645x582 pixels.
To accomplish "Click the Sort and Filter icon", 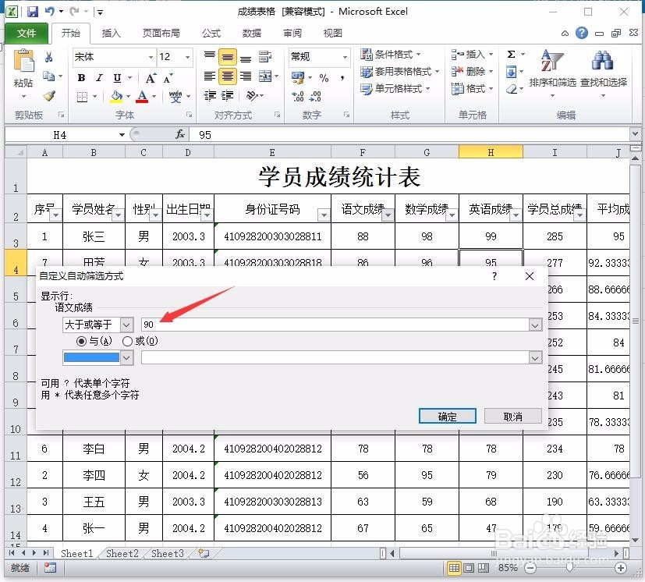I will click(x=552, y=60).
